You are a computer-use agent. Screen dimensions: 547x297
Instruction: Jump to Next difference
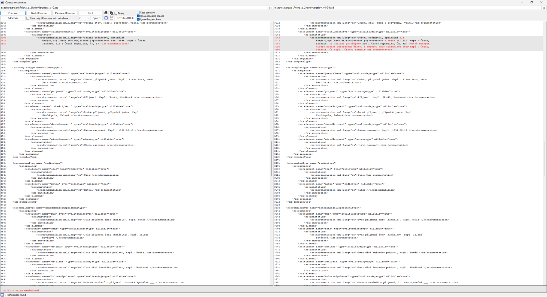click(x=39, y=13)
